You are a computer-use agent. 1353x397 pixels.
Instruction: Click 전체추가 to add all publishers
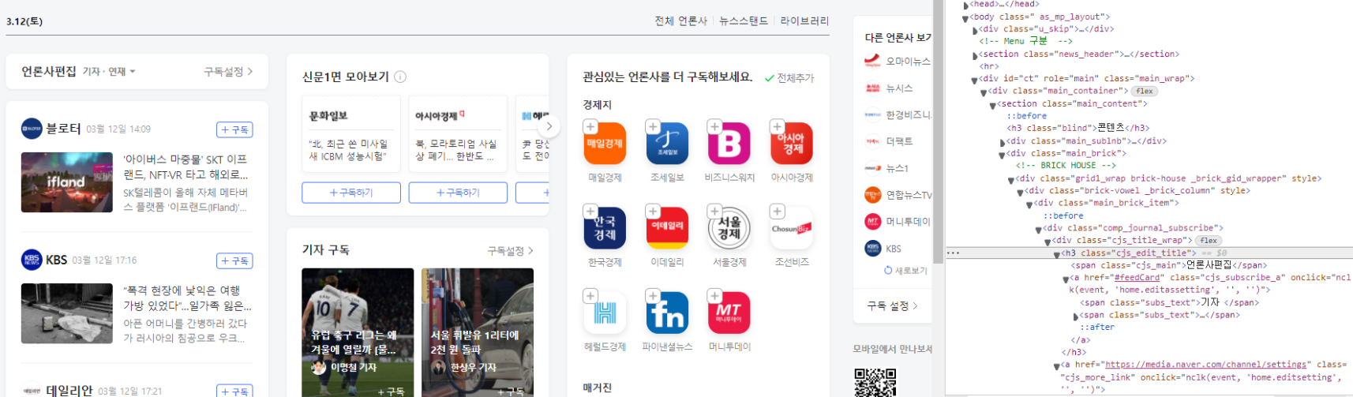789,78
